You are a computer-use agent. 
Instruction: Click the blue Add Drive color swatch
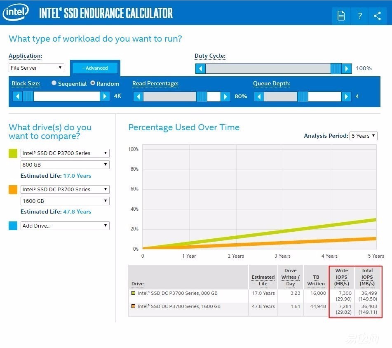point(13,226)
